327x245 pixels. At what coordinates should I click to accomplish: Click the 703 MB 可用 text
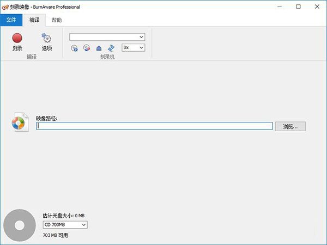coord(55,235)
